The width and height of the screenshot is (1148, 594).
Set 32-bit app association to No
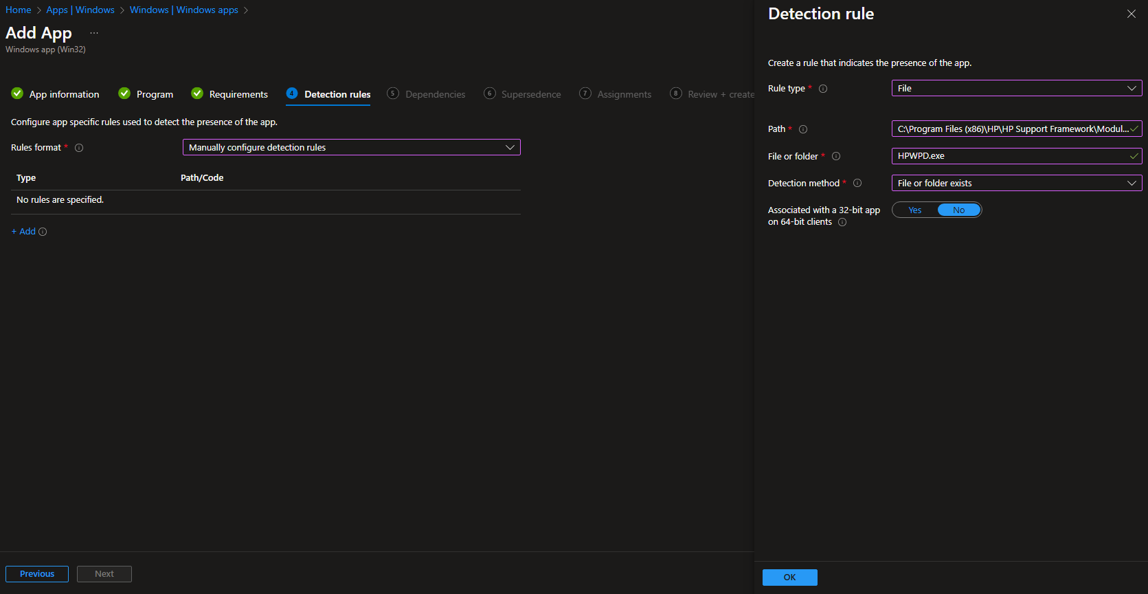(959, 210)
